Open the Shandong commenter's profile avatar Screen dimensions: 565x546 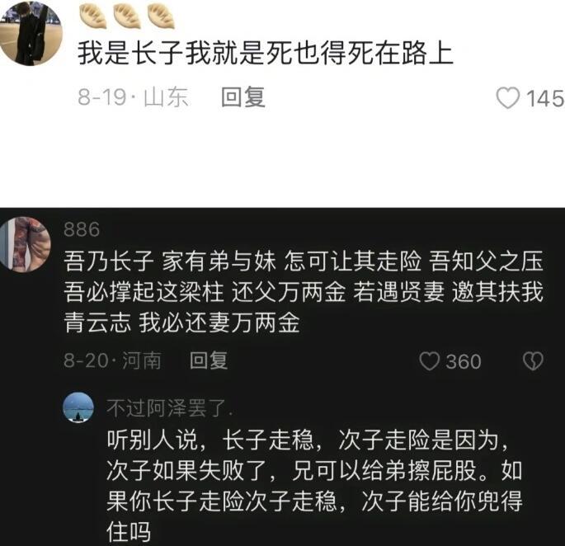point(30,33)
